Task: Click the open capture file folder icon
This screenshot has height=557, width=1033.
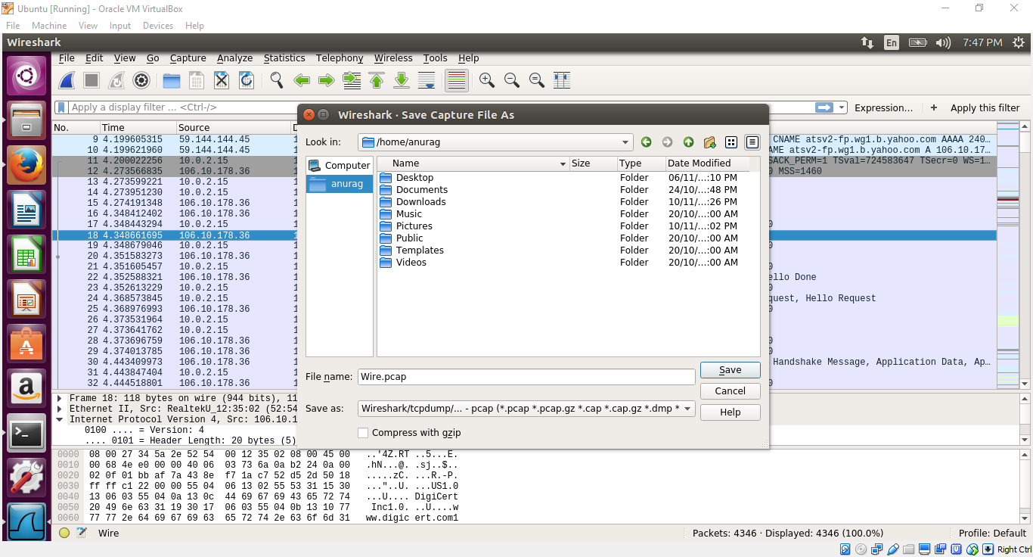Action: tap(172, 80)
